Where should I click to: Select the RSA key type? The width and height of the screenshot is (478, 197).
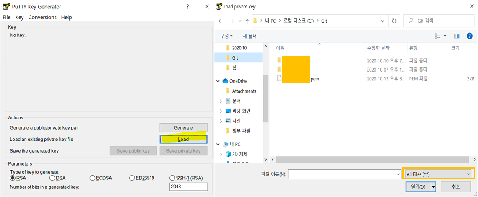[x=18, y=178]
